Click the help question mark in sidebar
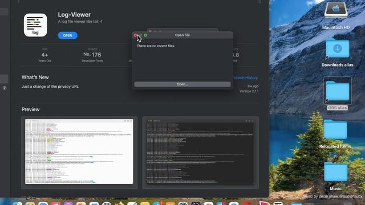365x205 pixels. (5, 88)
